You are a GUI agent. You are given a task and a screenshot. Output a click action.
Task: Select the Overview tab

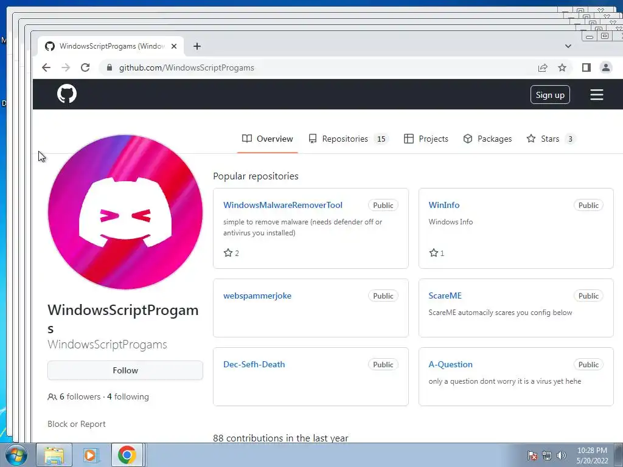click(268, 139)
